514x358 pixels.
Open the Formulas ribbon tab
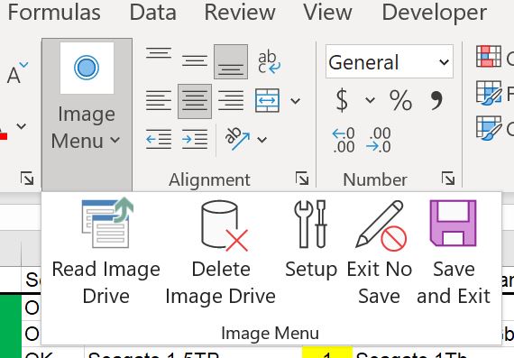(54, 13)
